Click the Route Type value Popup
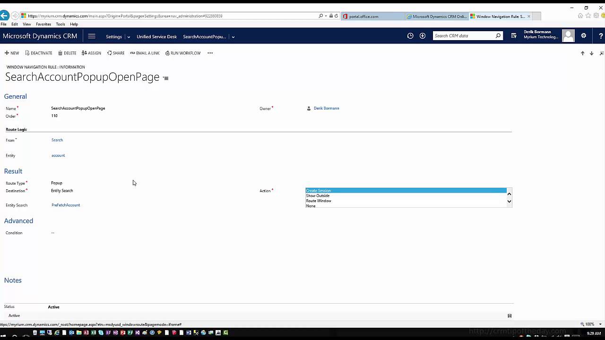The height and width of the screenshot is (340, 605). (x=57, y=183)
